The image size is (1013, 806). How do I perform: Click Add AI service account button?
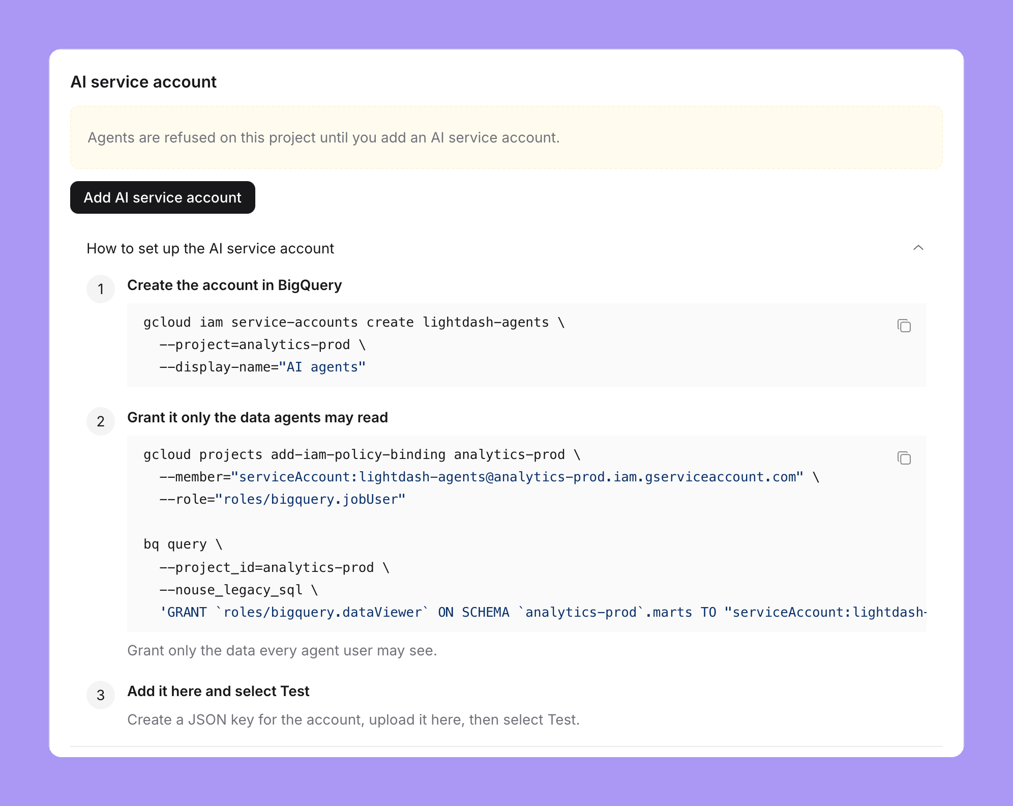(x=163, y=197)
